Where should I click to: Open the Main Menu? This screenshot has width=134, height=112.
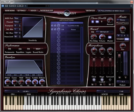click(x=10, y=11)
